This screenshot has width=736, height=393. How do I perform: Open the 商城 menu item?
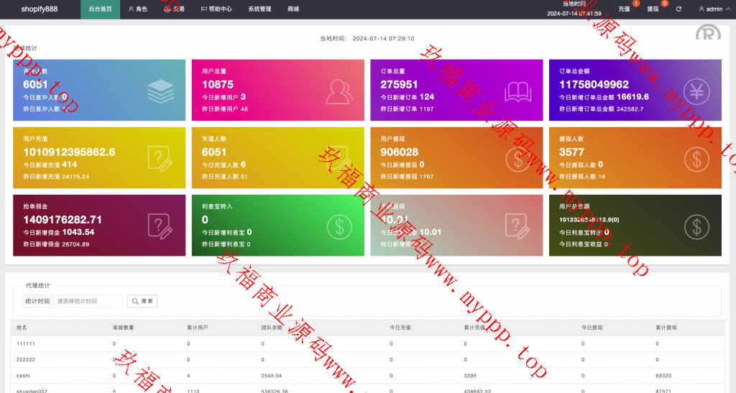293,9
